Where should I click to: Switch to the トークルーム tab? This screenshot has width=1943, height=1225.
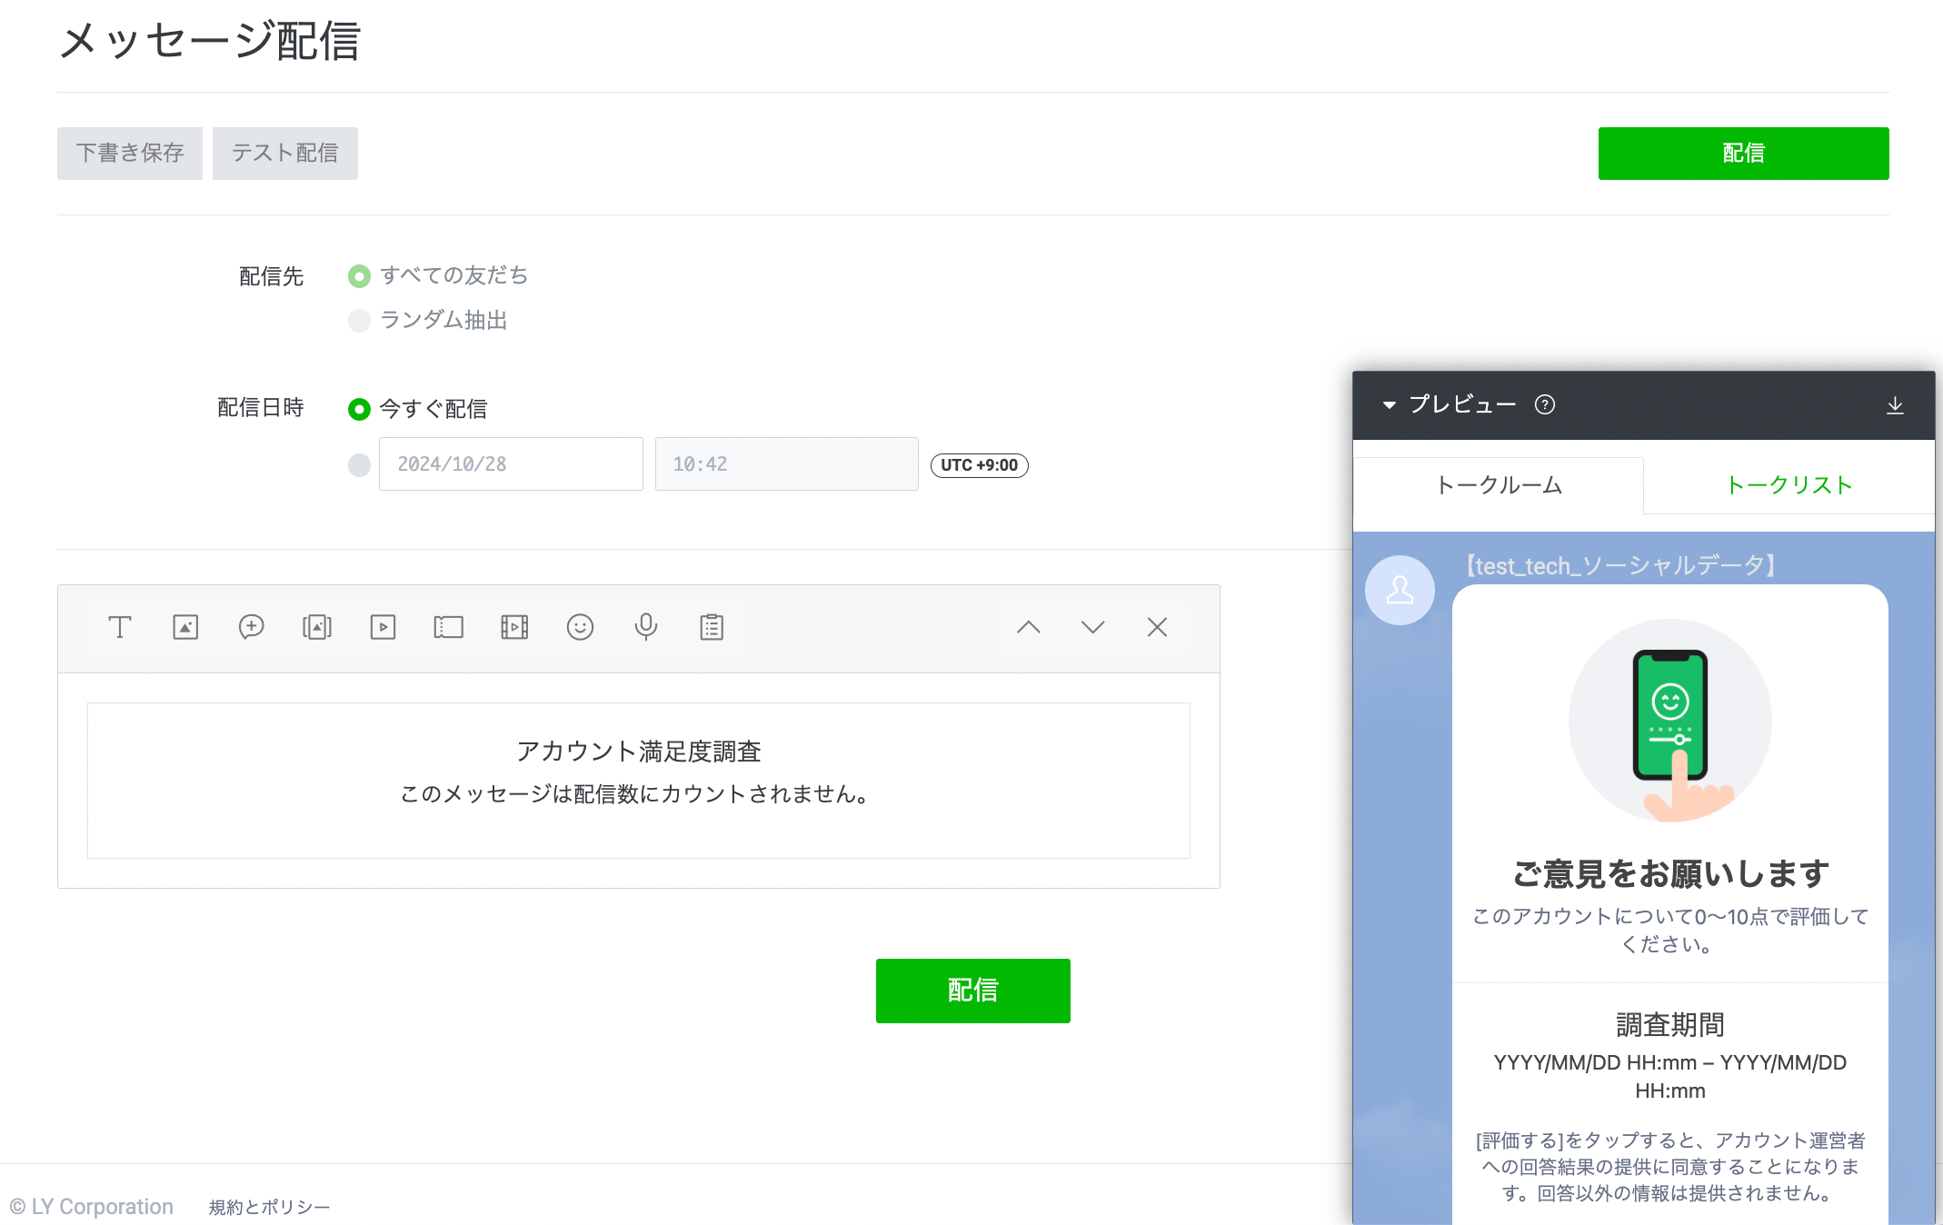[1499, 485]
